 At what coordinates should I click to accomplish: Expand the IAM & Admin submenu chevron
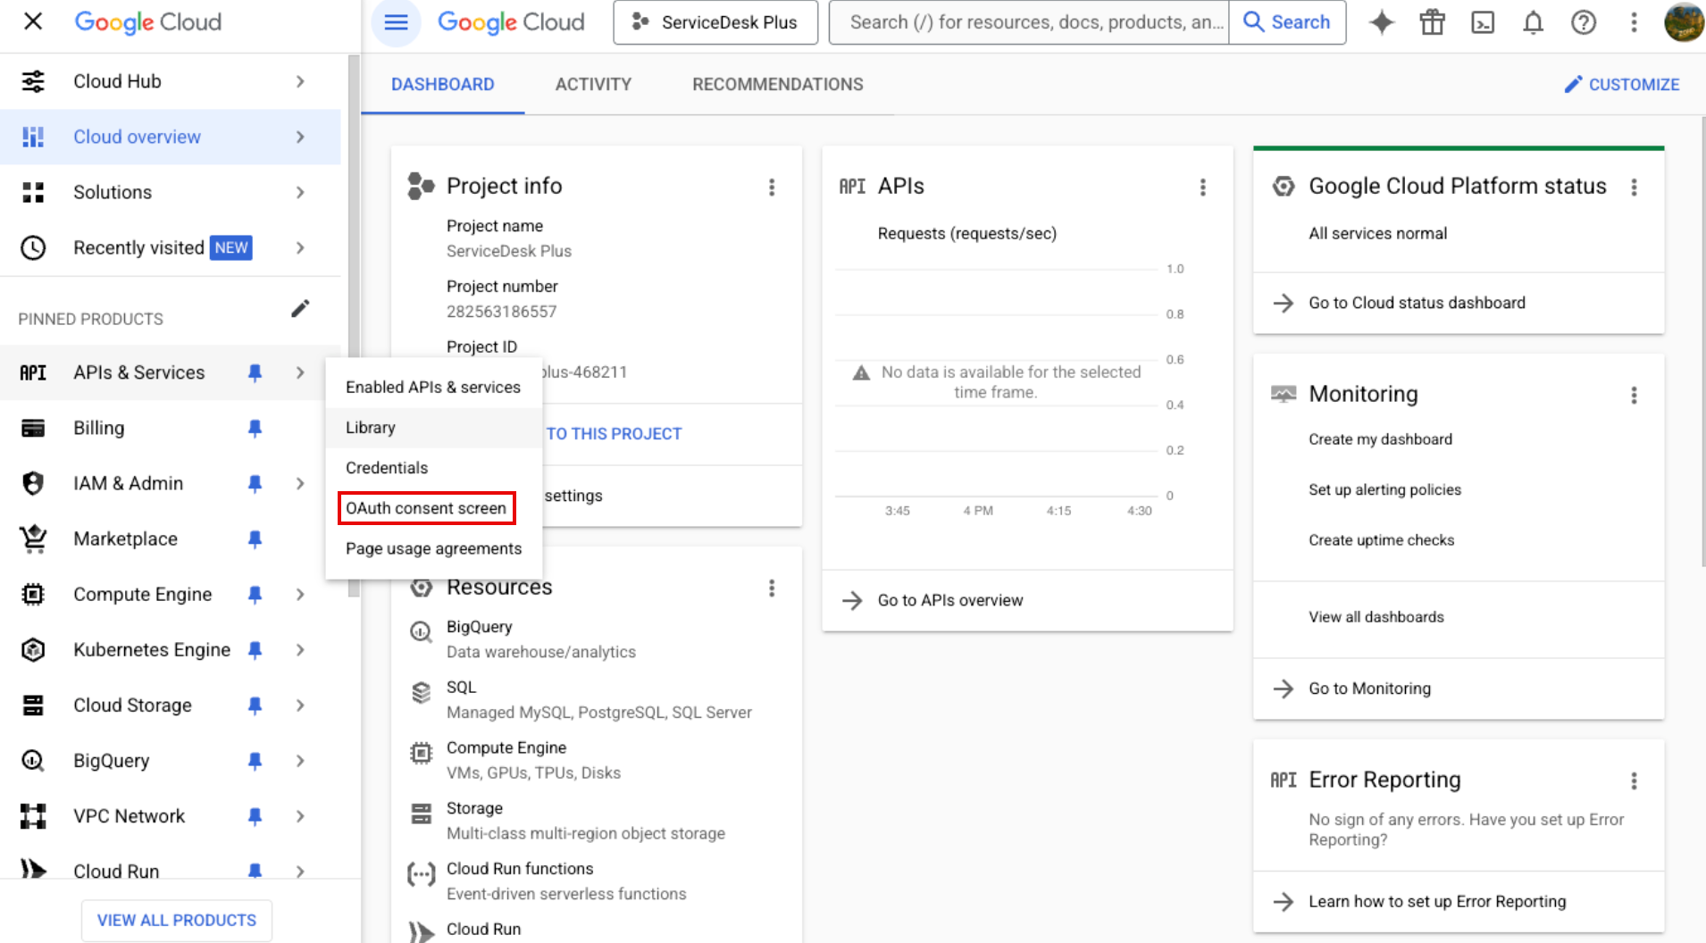300,484
